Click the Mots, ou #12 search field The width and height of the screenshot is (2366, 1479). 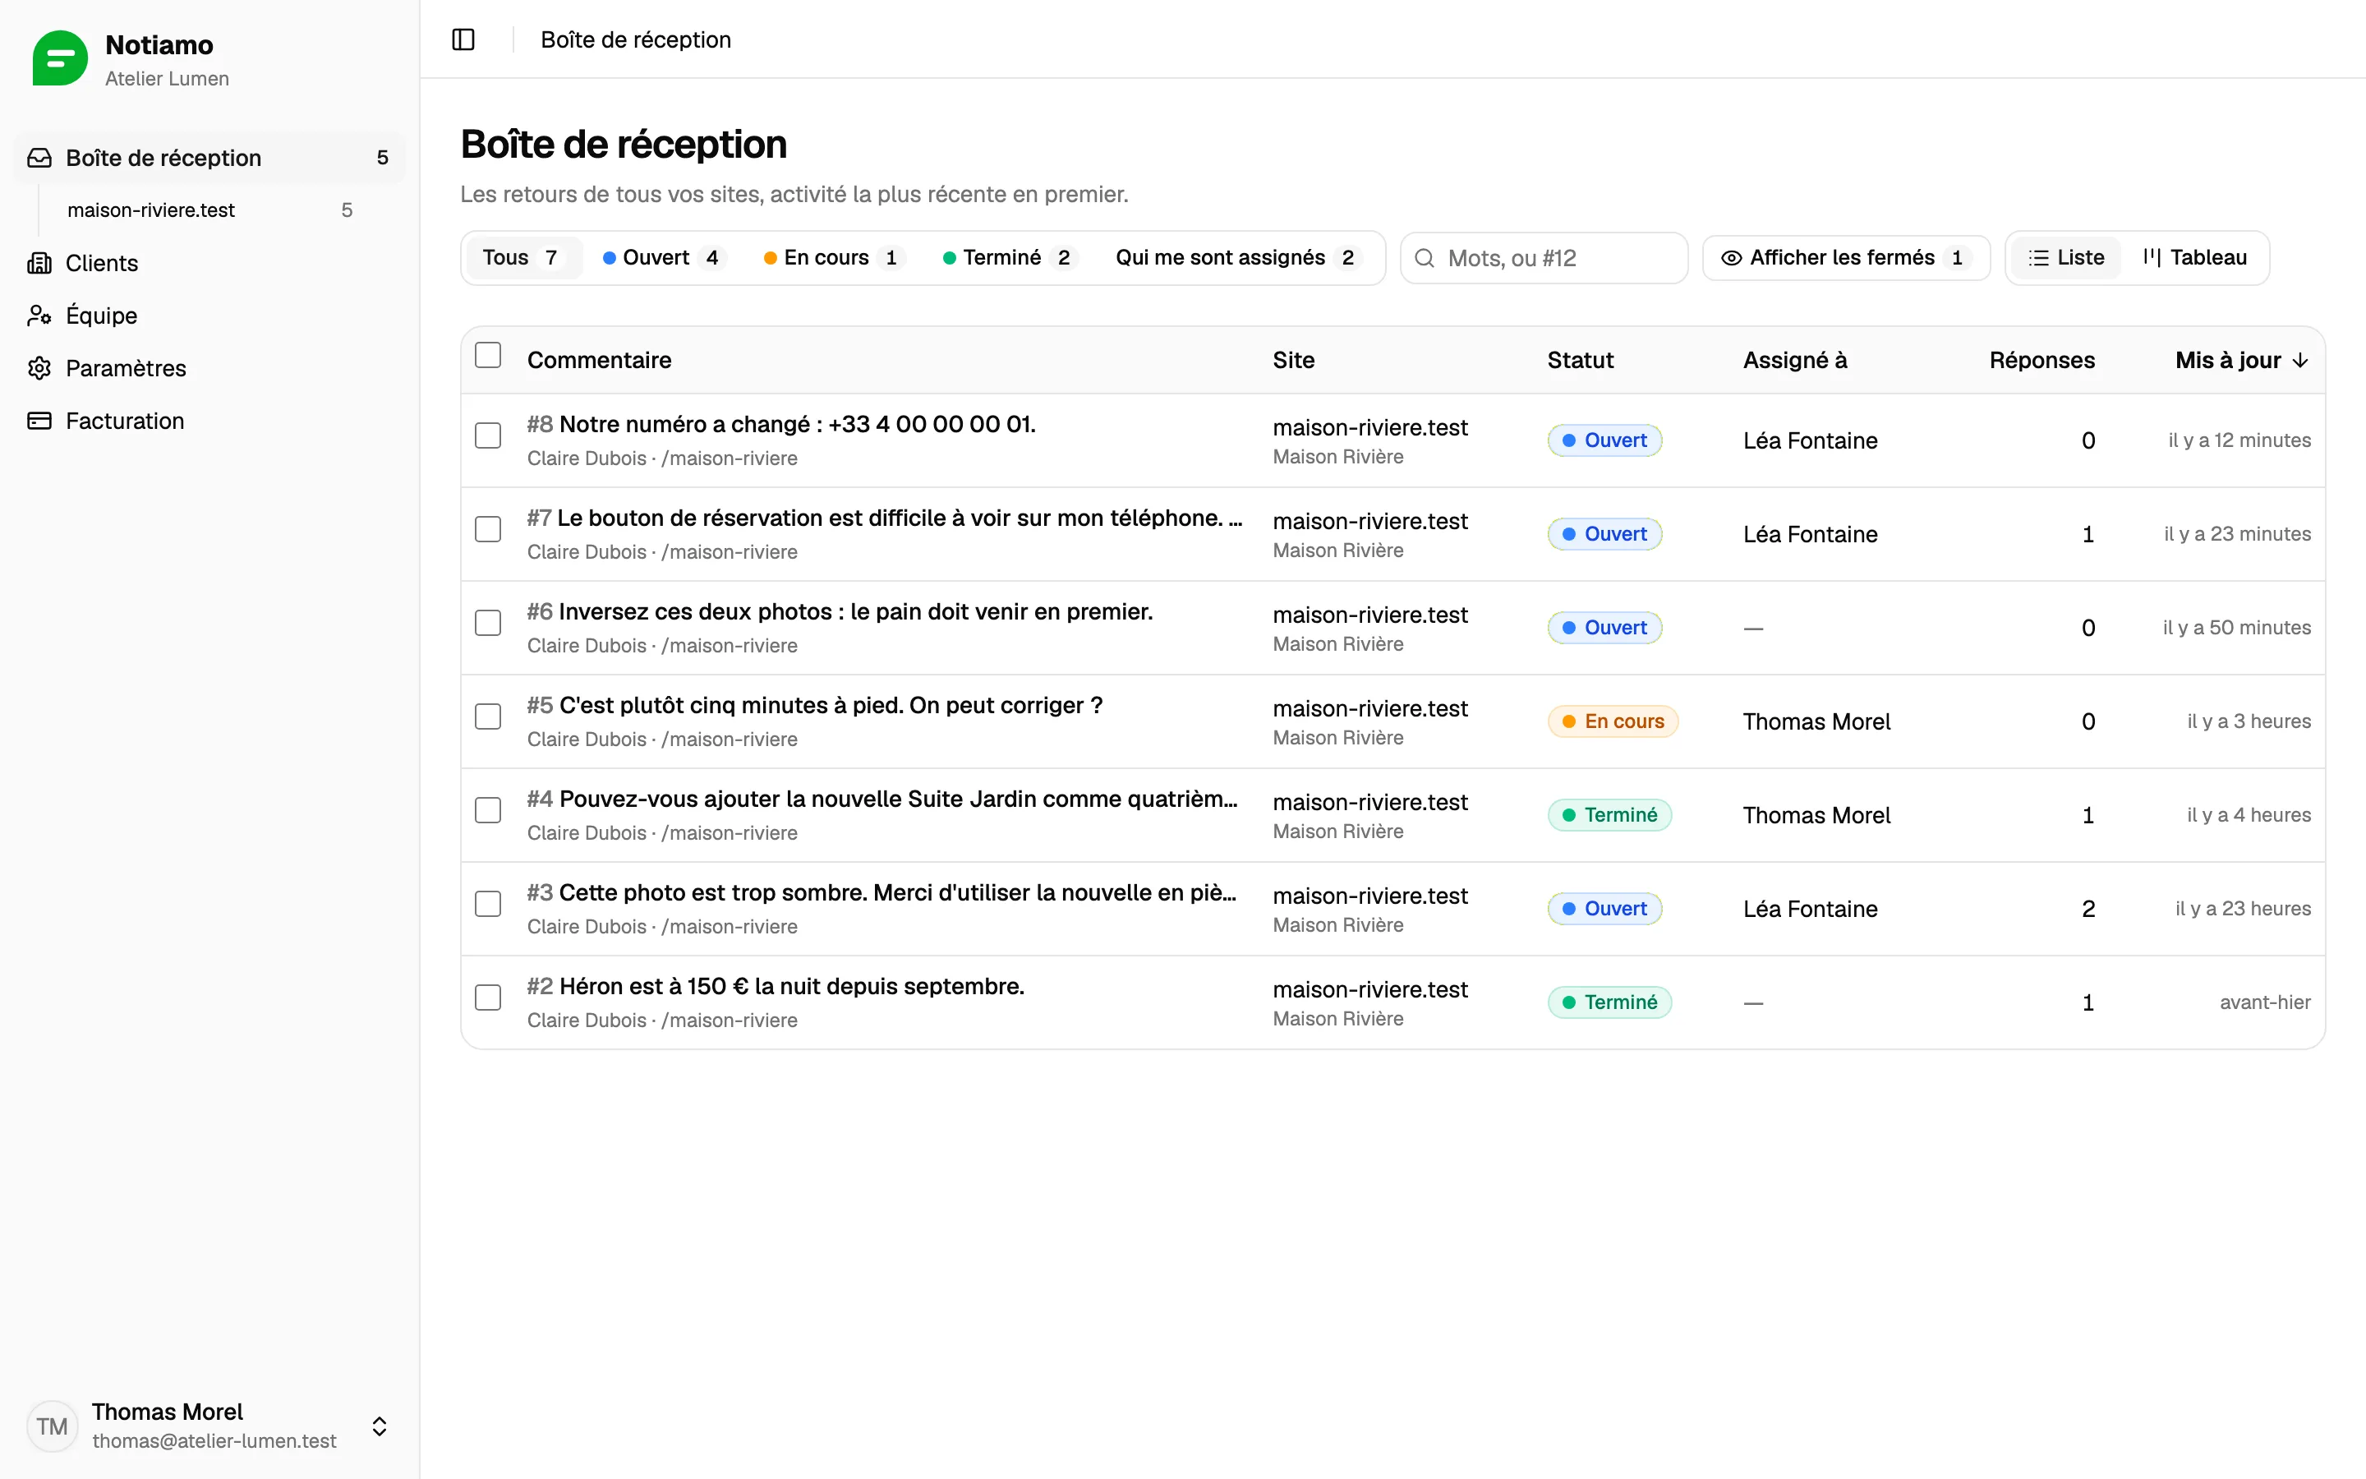point(1544,258)
